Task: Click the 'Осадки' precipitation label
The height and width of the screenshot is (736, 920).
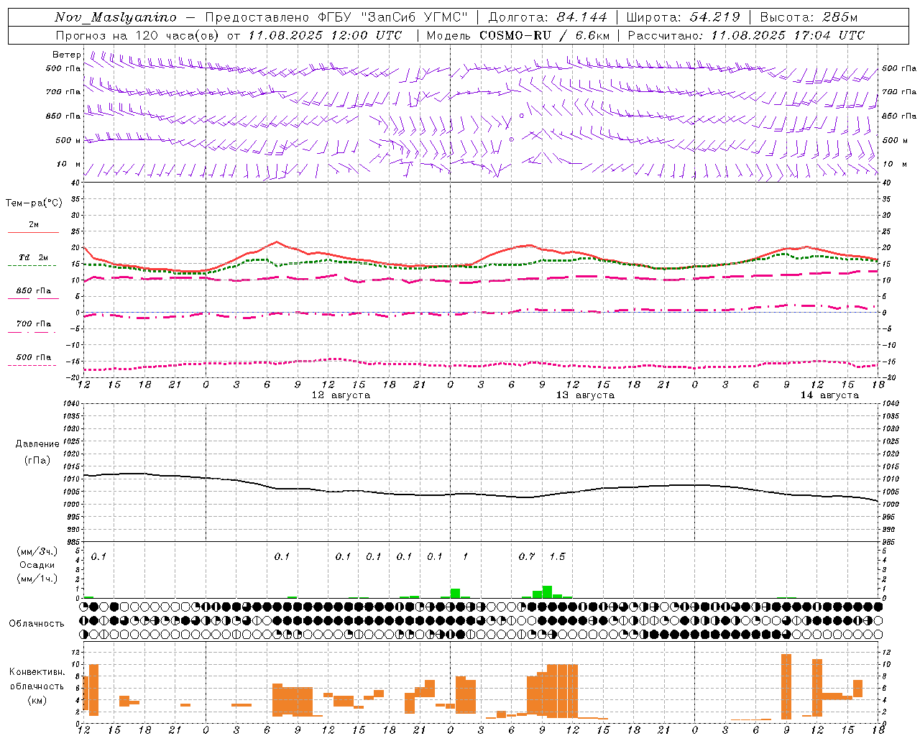Action: tap(37, 565)
